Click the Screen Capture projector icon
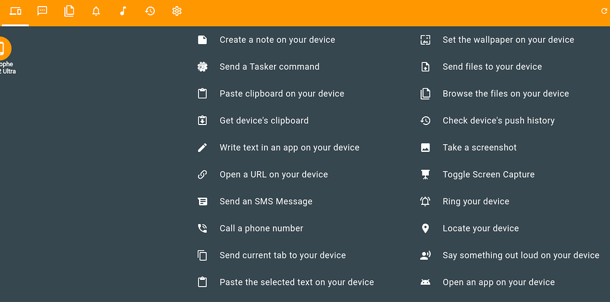610x302 pixels. (425, 175)
